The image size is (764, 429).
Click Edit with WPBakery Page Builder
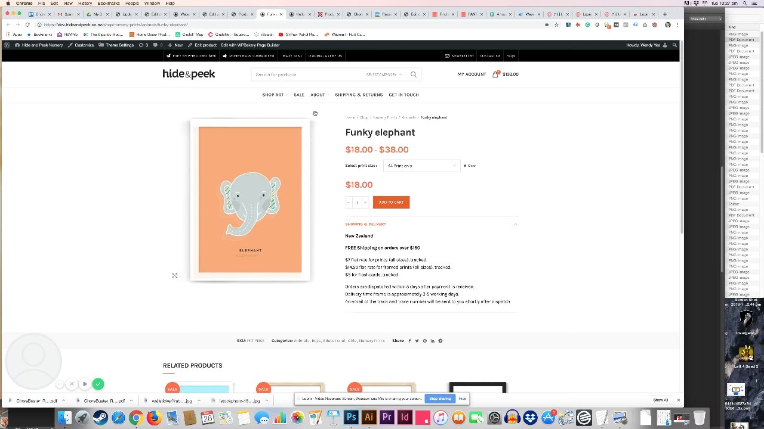point(250,45)
